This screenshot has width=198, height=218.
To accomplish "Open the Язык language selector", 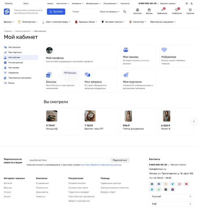I will tap(26, 3).
